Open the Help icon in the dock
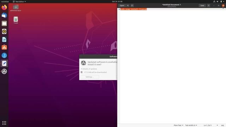Screen dimensions: 226x127 click(x=4, y=55)
